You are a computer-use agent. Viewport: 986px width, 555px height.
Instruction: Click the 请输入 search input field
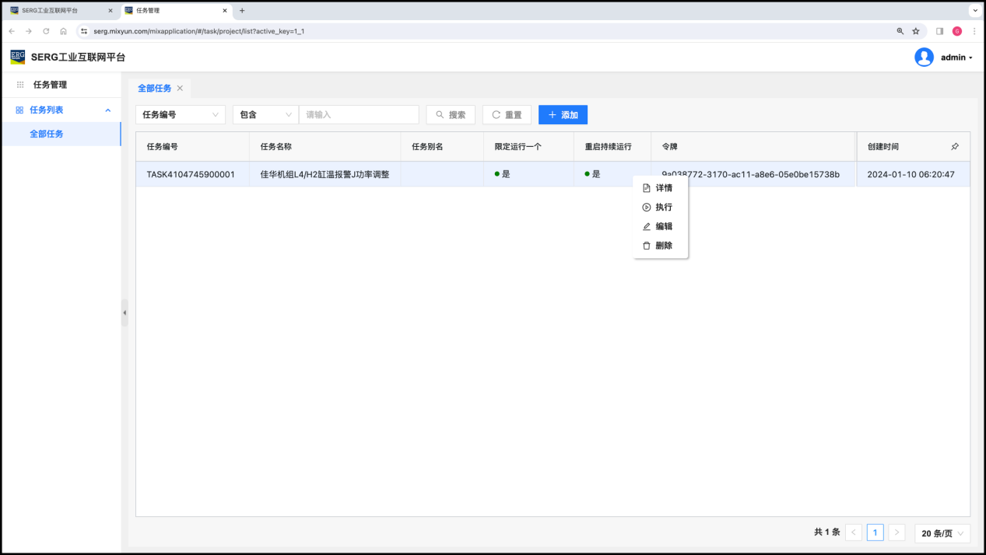pyautogui.click(x=359, y=115)
